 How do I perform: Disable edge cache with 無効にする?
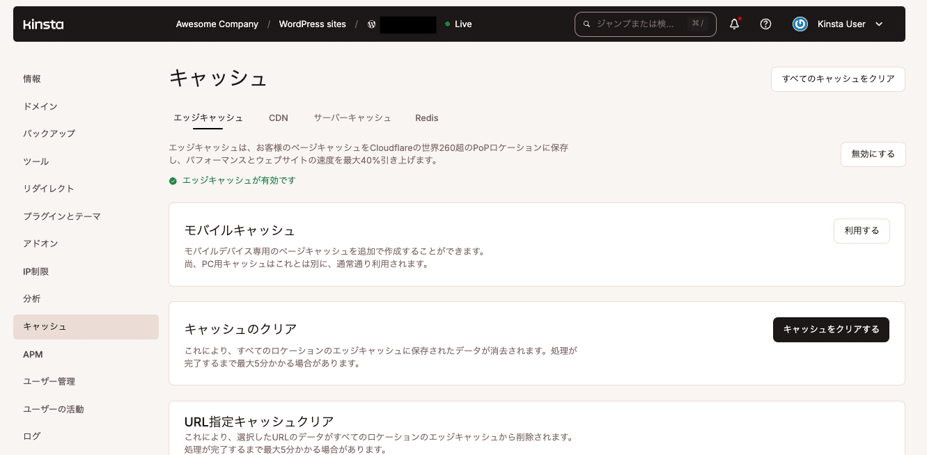(873, 154)
